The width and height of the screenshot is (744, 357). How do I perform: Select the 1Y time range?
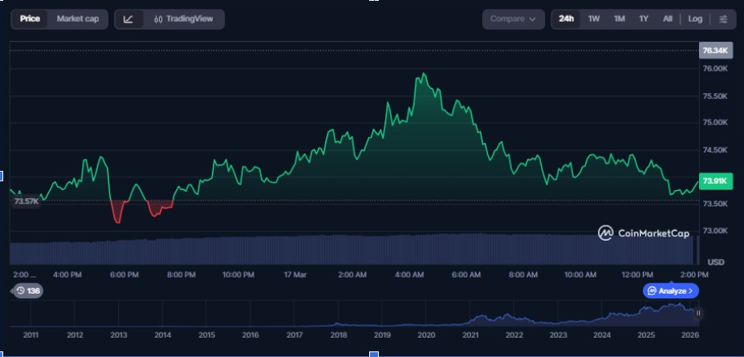[x=644, y=19]
